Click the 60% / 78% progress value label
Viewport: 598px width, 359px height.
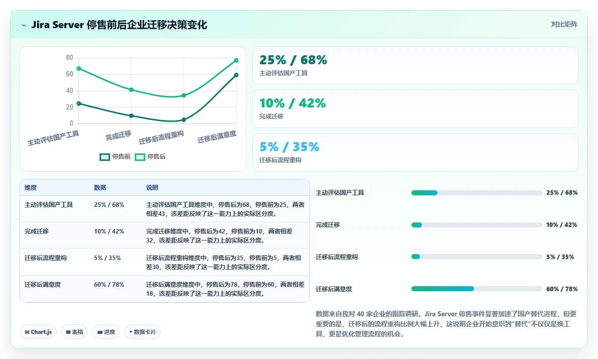pyautogui.click(x=562, y=289)
